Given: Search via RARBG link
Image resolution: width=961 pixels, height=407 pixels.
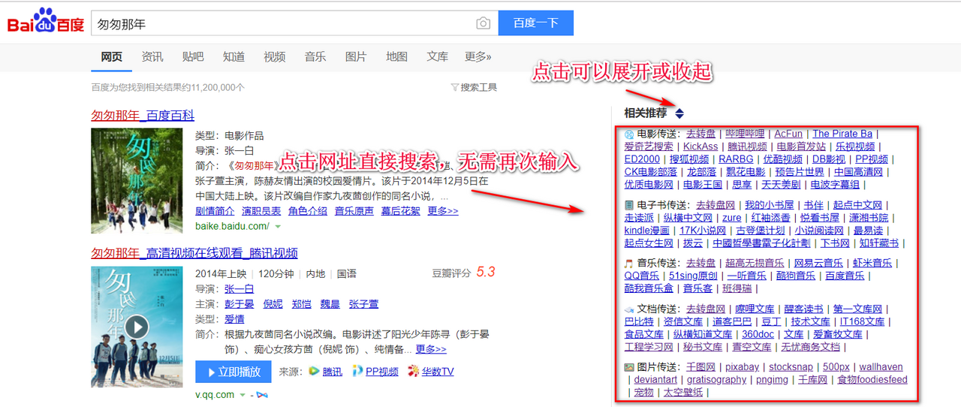Looking at the screenshot, I should click(x=736, y=159).
